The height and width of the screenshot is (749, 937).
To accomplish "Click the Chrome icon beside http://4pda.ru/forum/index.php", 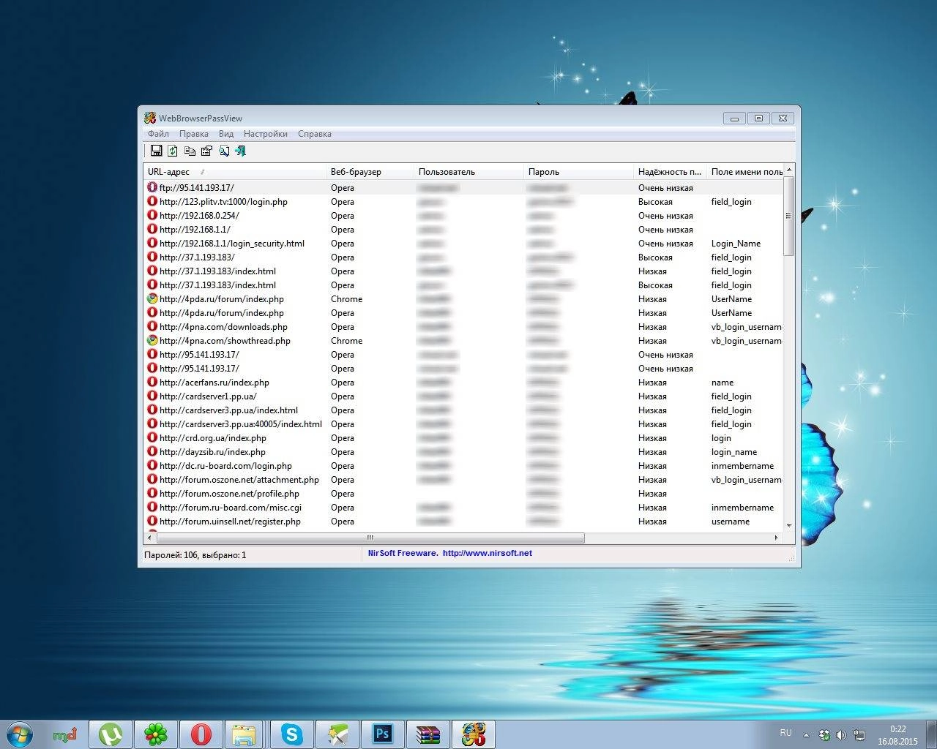I will click(x=152, y=298).
